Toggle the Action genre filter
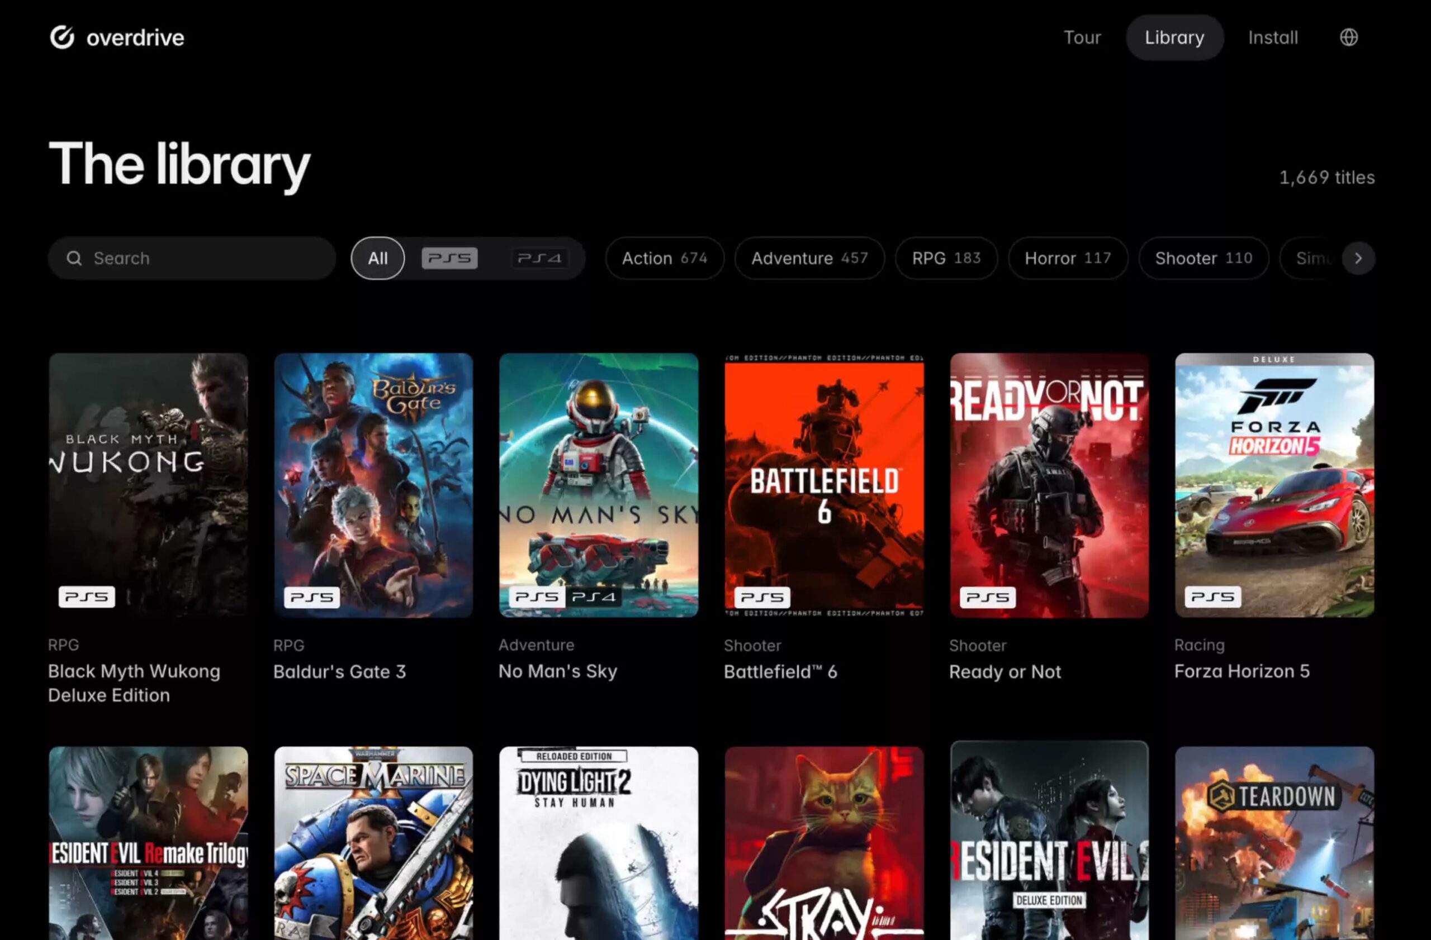Viewport: 1431px width, 940px height. [x=665, y=258]
